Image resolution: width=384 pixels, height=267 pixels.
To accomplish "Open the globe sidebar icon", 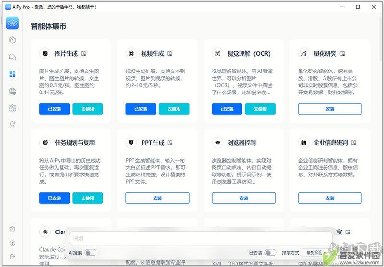I will (12, 91).
